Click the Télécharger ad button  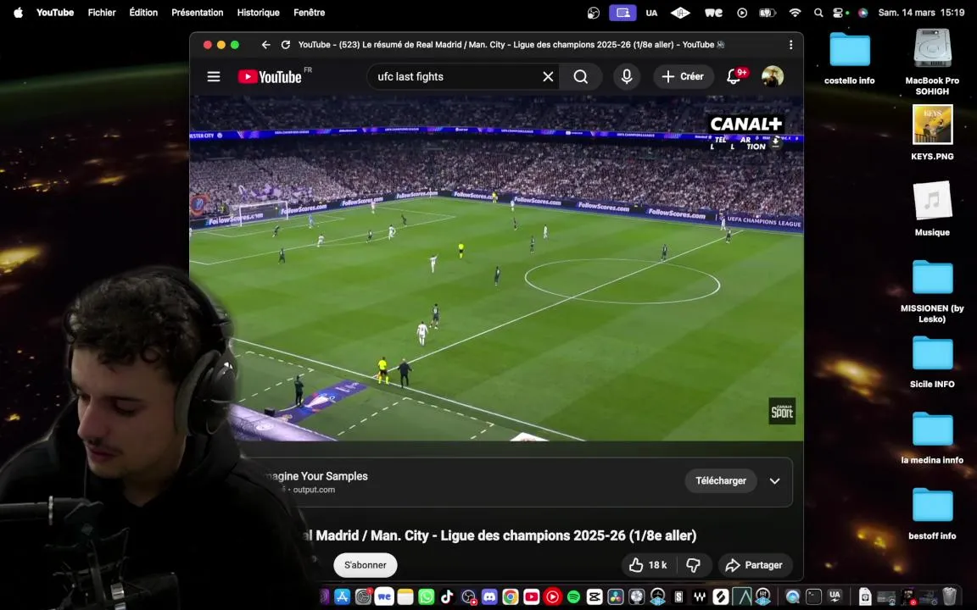(721, 480)
